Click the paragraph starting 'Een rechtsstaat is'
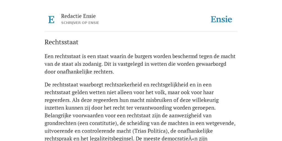Viewport: 282px width, 141px height. pos(140,64)
